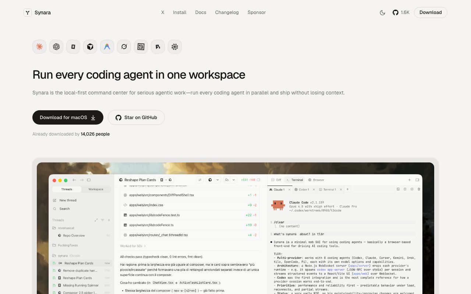Select the Pi agent icon
This screenshot has height=294, width=471.
click(158, 47)
